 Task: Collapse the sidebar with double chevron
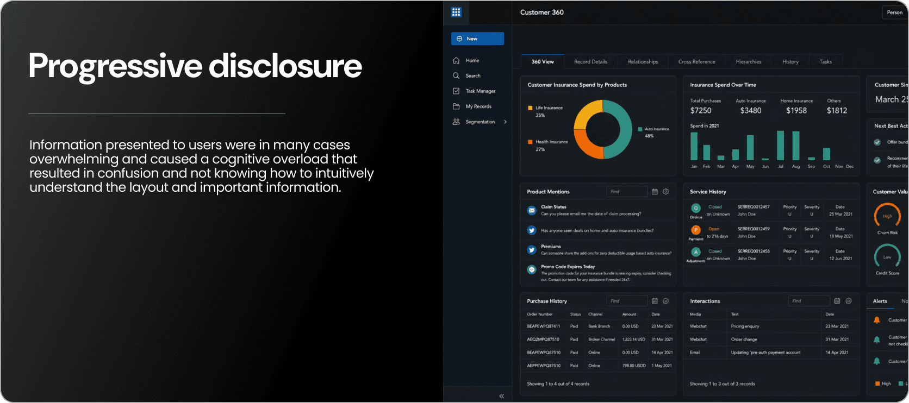coord(502,396)
